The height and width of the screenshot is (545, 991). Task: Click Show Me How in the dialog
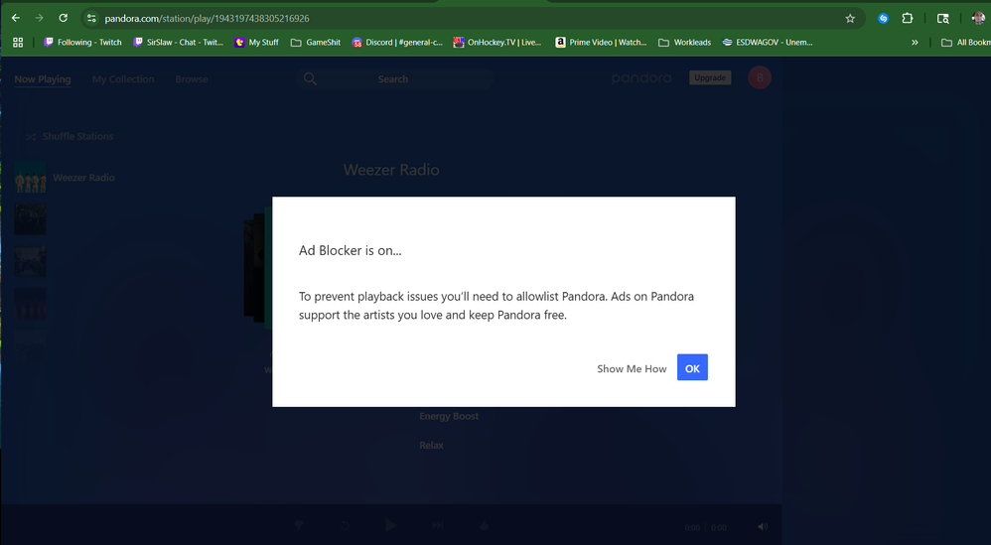pyautogui.click(x=632, y=369)
